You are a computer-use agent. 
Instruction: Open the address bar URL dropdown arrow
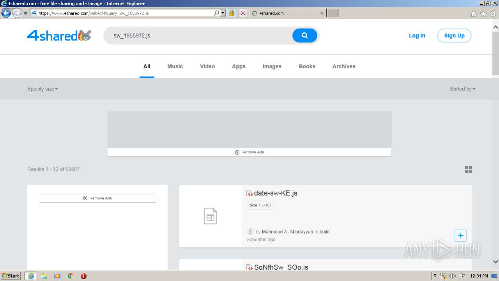[x=223, y=13]
